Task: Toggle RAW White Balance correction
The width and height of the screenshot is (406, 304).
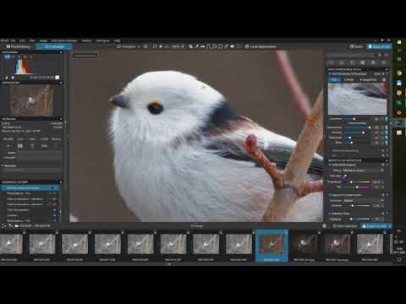Action: pyautogui.click(x=329, y=165)
